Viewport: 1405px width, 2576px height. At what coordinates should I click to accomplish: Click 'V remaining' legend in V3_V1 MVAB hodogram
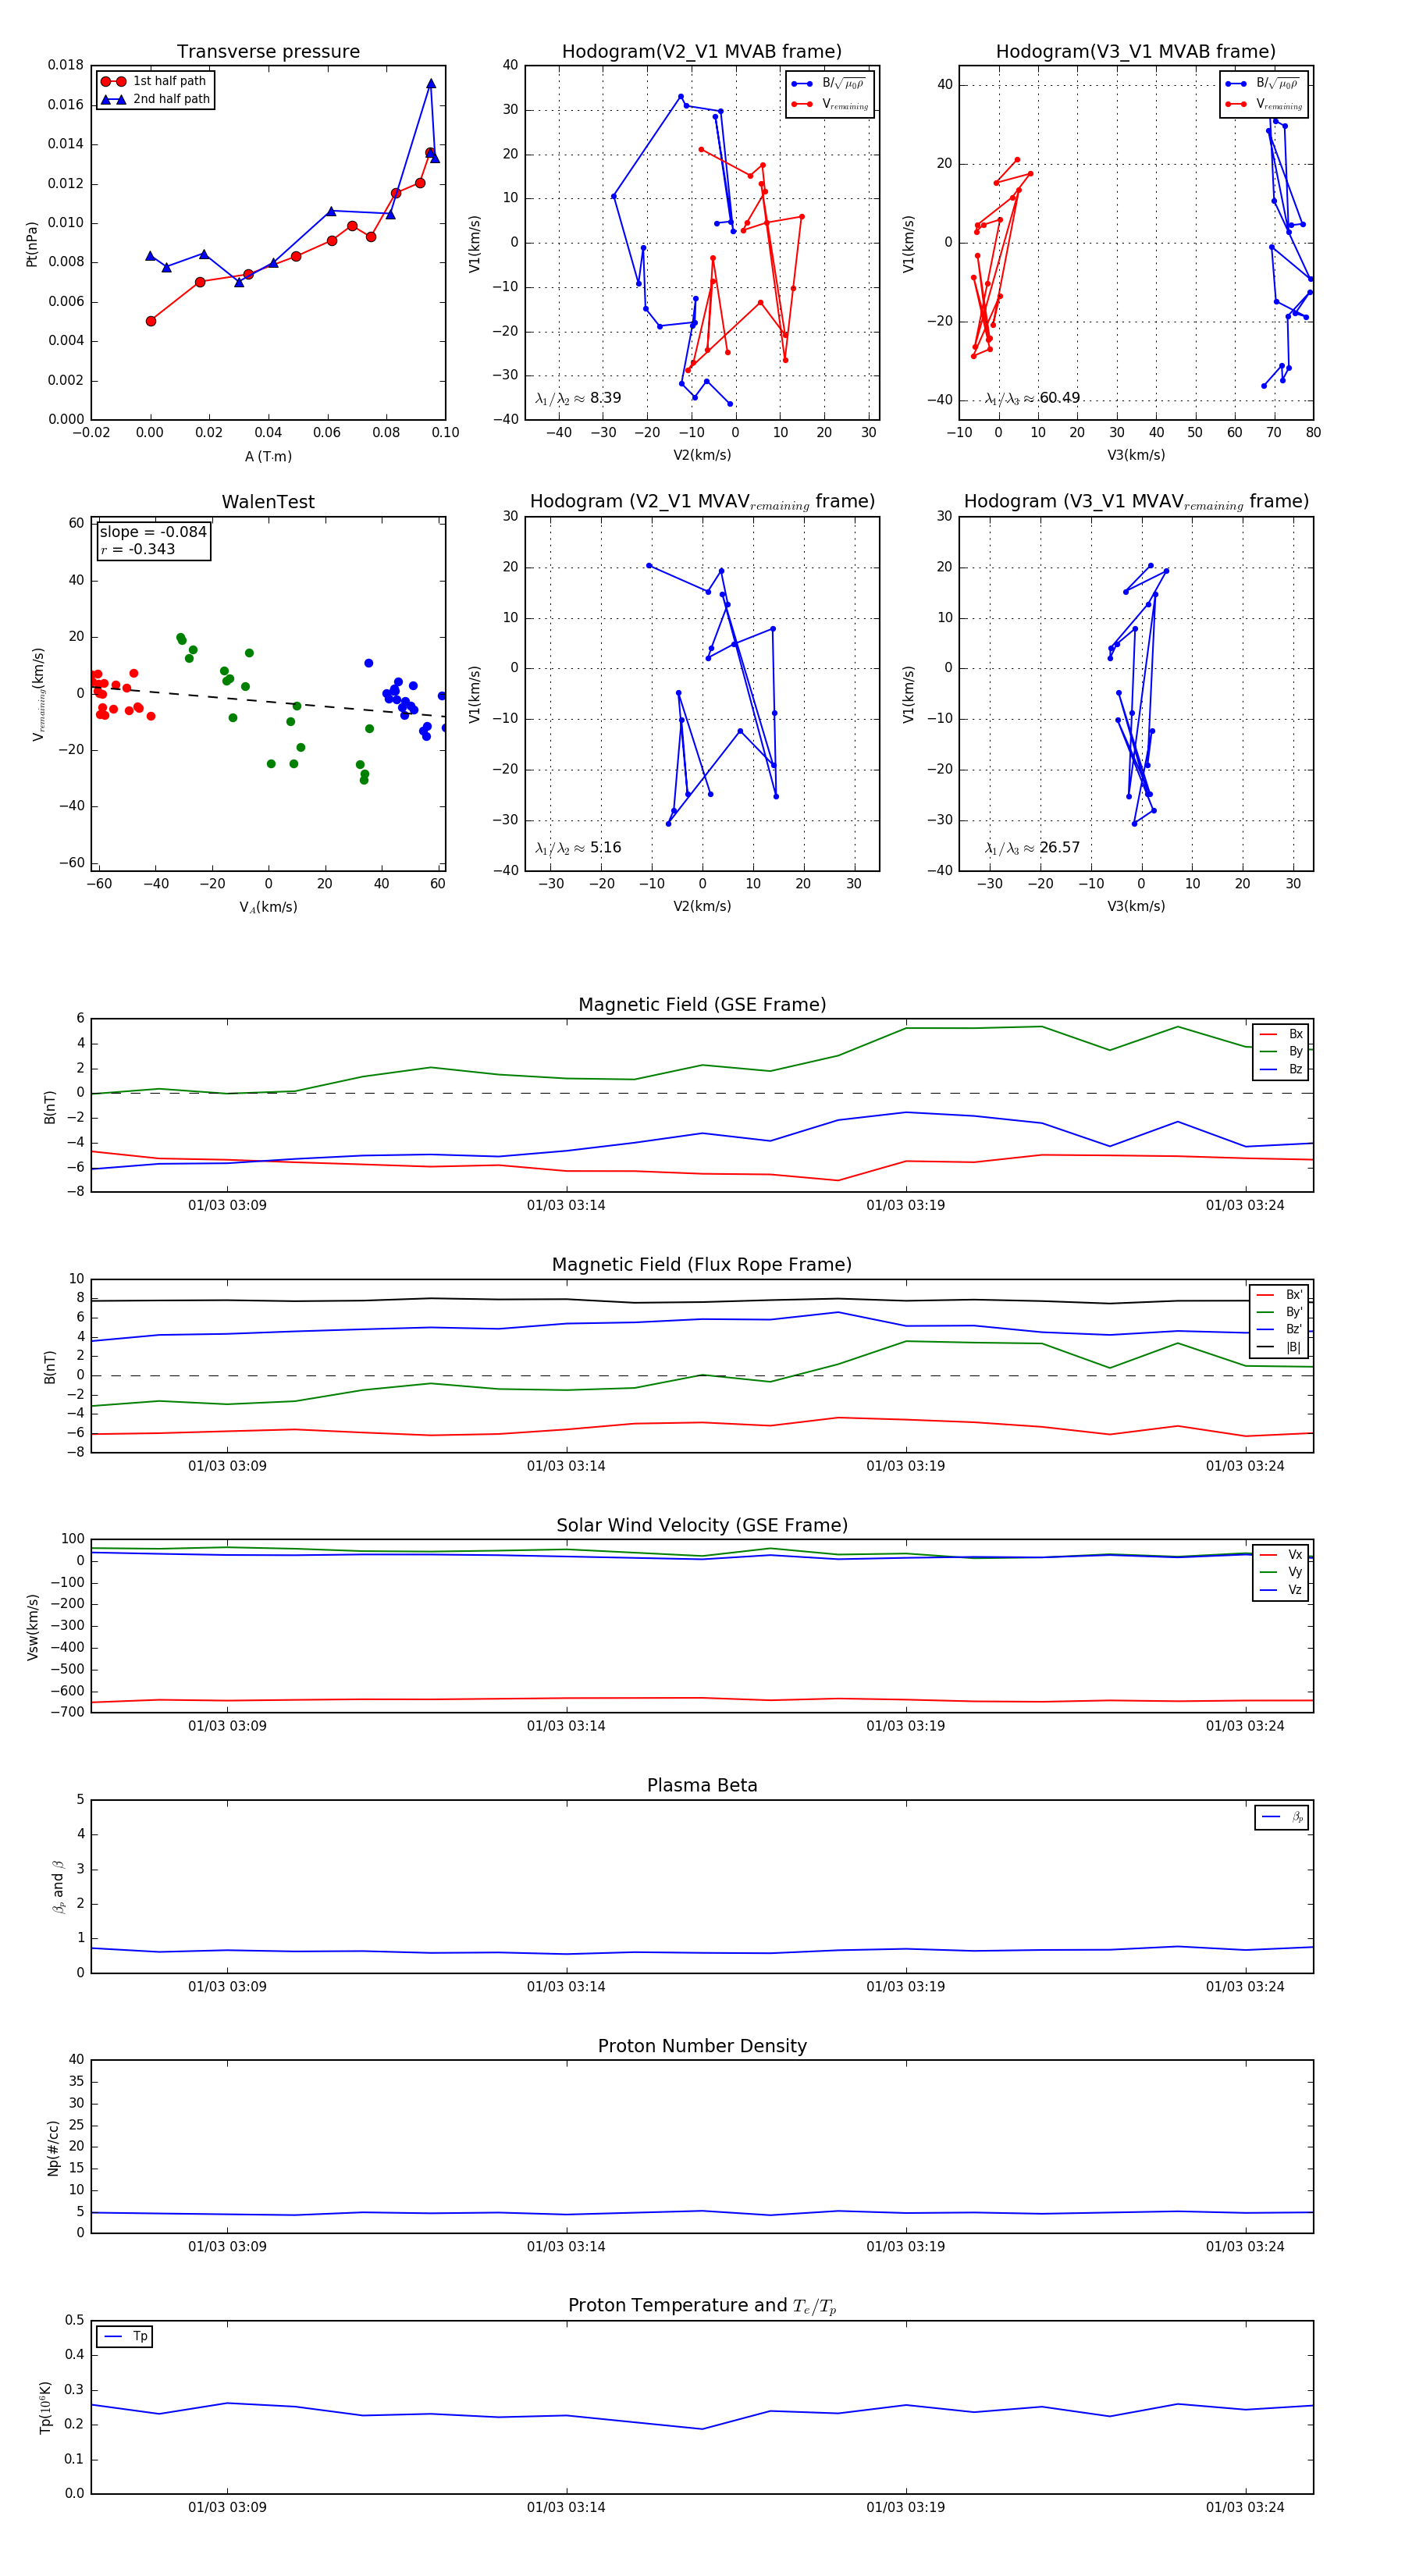(1263, 104)
